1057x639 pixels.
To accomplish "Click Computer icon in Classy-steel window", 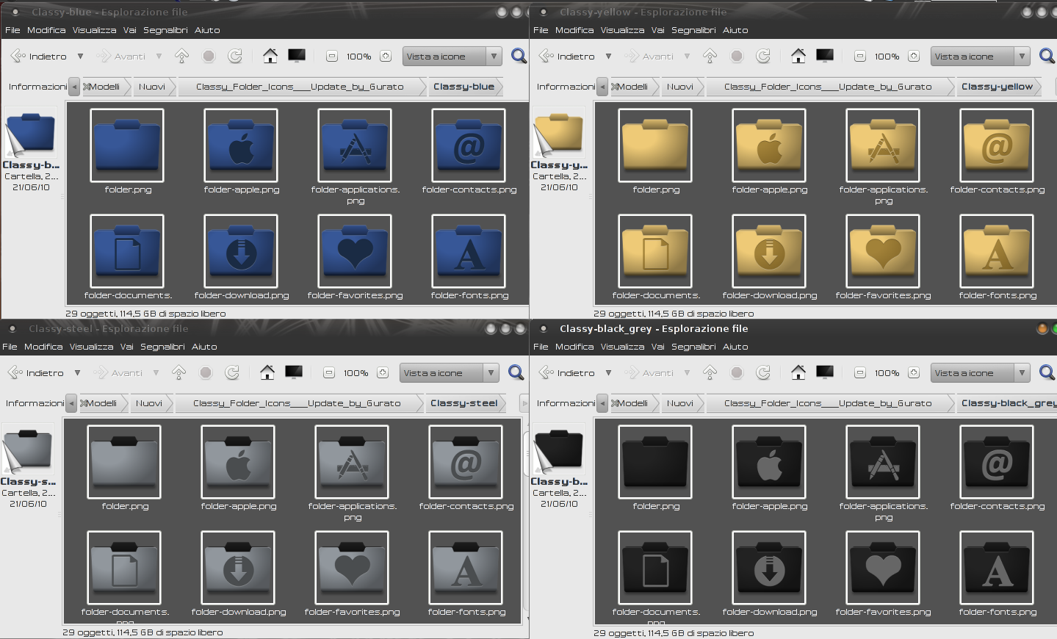I will (294, 372).
